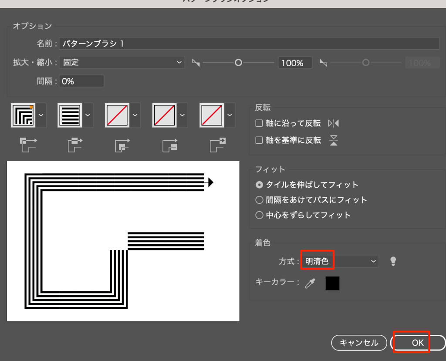Open the inner corner tile dropdown
446x361 pixels.
[x=135, y=115]
